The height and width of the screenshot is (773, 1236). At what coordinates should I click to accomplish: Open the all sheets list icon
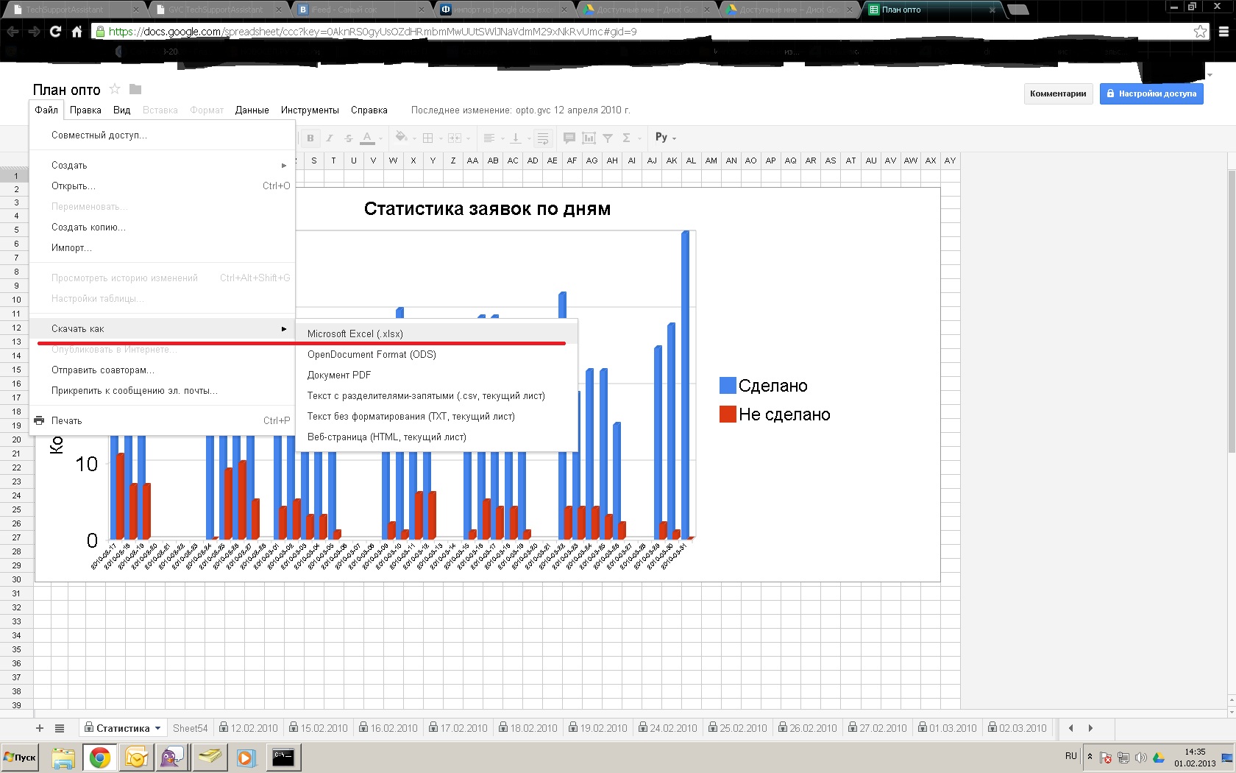tap(60, 728)
